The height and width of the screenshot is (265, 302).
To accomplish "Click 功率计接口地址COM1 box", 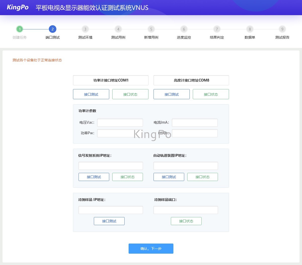I will tap(111, 80).
